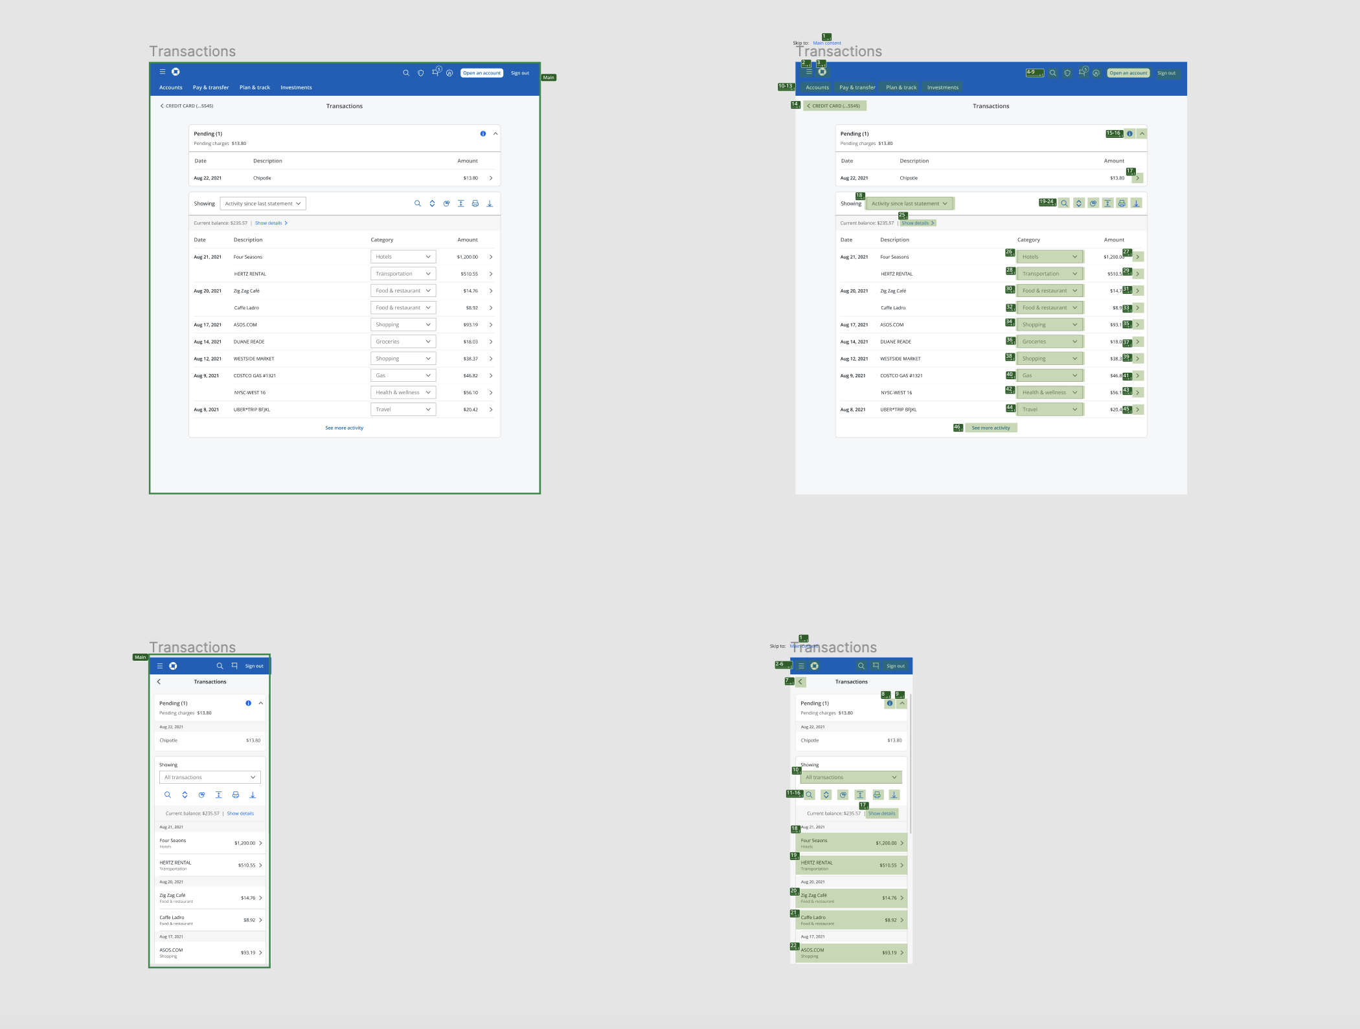This screenshot has height=1029, width=1360.
Task: Click 'Main content' skip link above top-right mockup
Action: 827,43
